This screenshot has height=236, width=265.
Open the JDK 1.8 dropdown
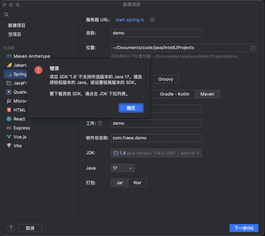(x=156, y=153)
